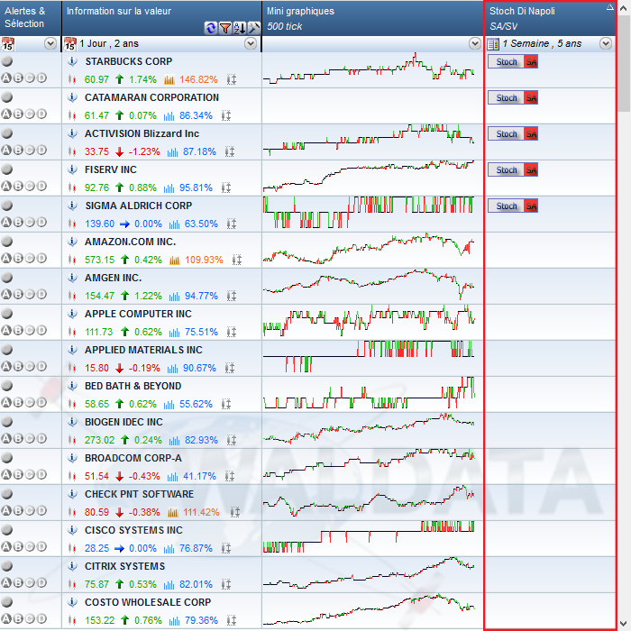Select the Alertes & Sélection column header
Screen dimensions: 631x631
click(x=31, y=18)
